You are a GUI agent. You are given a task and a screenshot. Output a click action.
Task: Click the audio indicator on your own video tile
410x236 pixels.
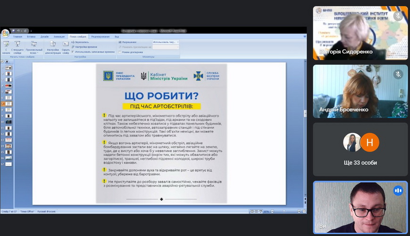point(398,190)
